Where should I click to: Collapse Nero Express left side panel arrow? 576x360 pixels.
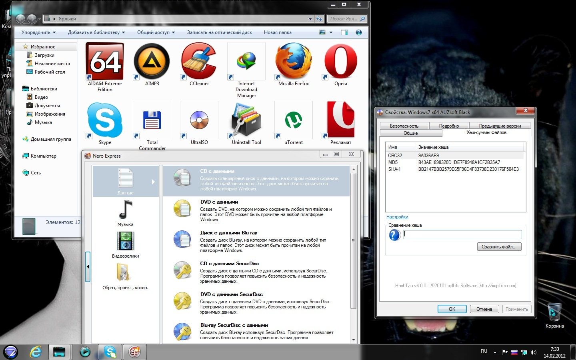click(88, 266)
